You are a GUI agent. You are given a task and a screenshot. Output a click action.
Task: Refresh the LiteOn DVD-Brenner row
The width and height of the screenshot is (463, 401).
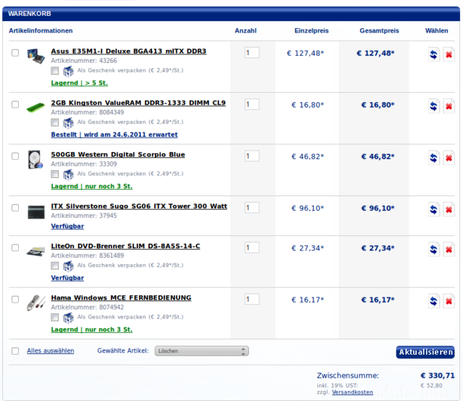pyautogui.click(x=434, y=250)
